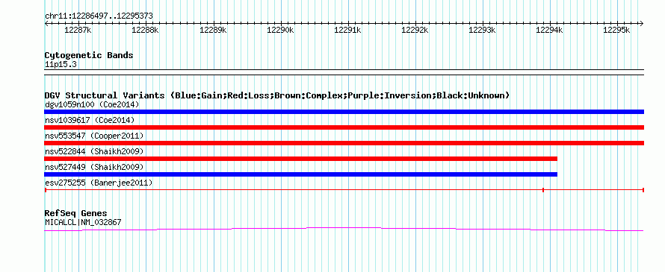The height and width of the screenshot is (272, 665).
Task: Open the nsv553547 (Cooper2011) label
Action: pos(94,136)
